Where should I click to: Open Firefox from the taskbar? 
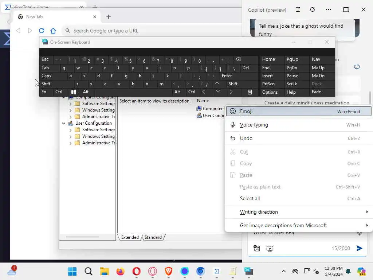click(x=120, y=271)
